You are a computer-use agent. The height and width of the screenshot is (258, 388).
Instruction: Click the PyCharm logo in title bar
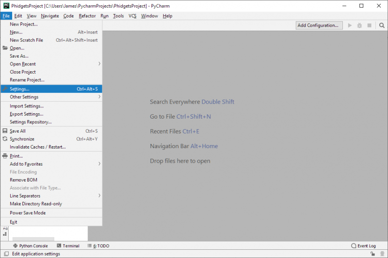[x=6, y=6]
